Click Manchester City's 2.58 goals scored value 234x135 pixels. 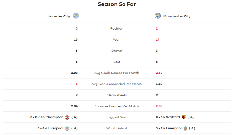[159, 73]
